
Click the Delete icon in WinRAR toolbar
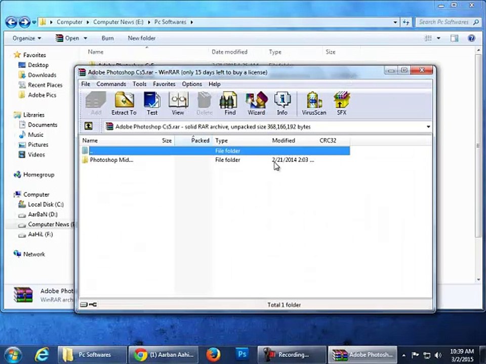click(x=204, y=104)
